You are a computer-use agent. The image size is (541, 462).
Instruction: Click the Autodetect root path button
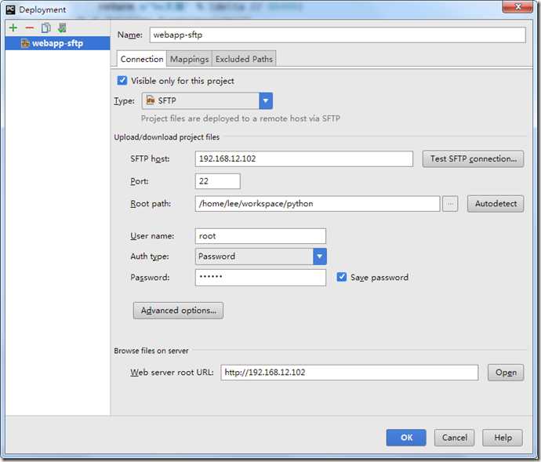(496, 204)
